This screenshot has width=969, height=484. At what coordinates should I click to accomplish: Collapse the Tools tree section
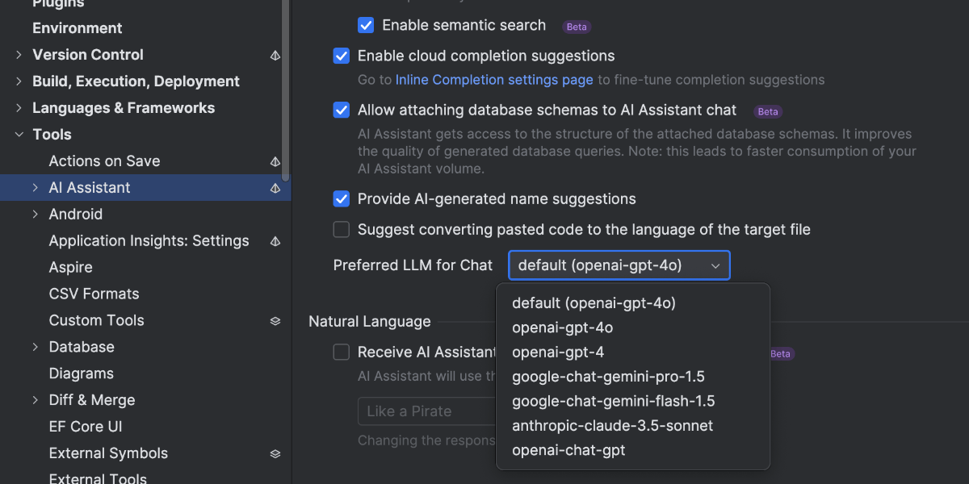click(x=19, y=135)
